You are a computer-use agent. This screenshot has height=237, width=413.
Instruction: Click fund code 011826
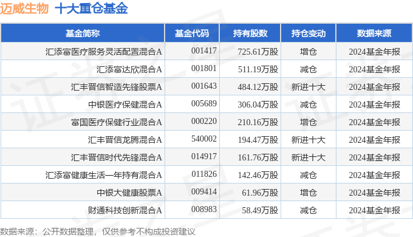(204, 174)
